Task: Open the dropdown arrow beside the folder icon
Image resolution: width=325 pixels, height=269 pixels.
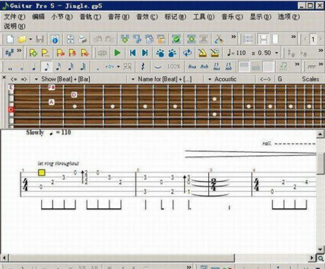Action: (x=31, y=39)
